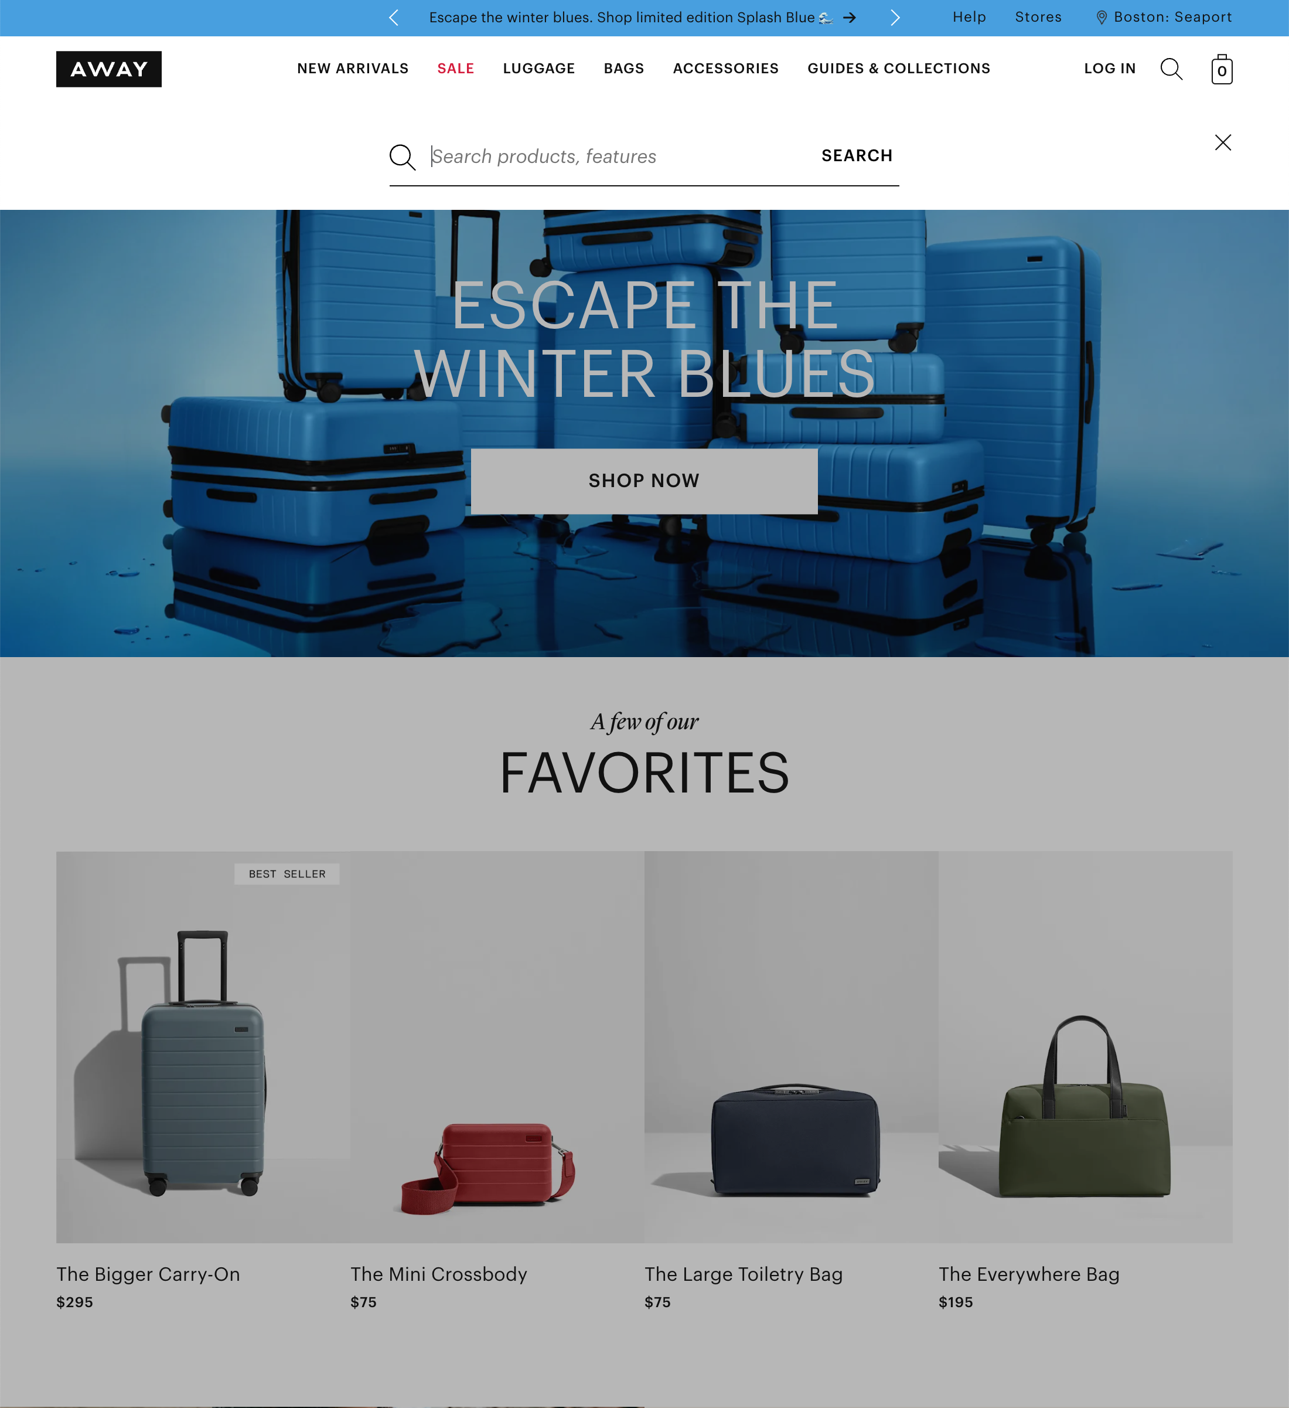The image size is (1289, 1408).
Task: Expand the Guides & Collections menu
Action: [899, 69]
